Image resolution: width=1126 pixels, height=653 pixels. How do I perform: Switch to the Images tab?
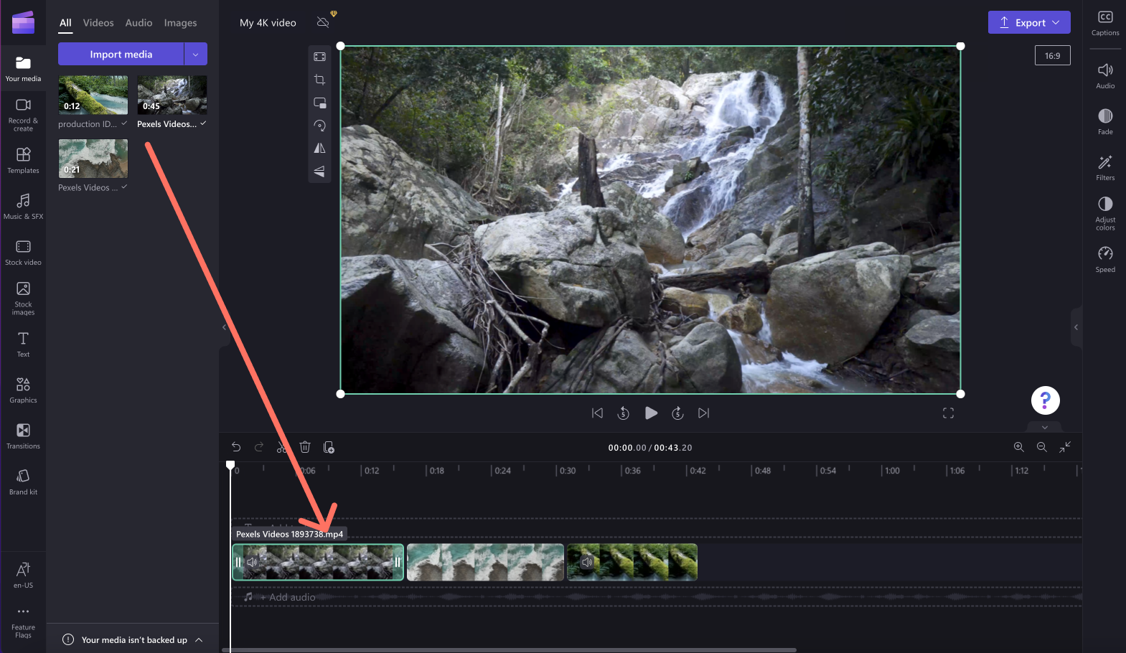tap(180, 23)
